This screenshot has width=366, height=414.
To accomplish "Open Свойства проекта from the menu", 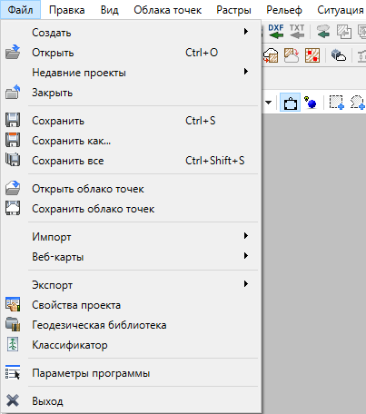I will pyautogui.click(x=132, y=305).
